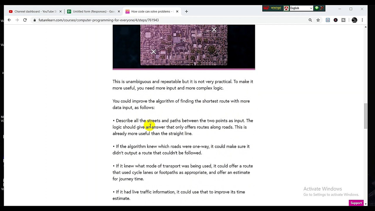Open the Chrome three-dot menu
375x211 pixels.
point(362,20)
